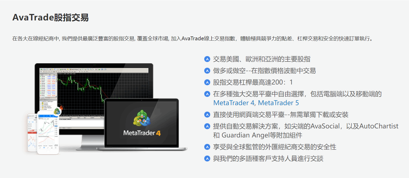Click bullet icon beside 與我們的多語種客戶支持人員

point(207,159)
